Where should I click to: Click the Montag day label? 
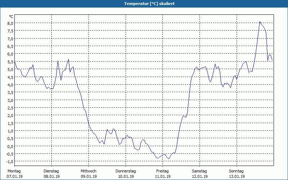point(14,171)
